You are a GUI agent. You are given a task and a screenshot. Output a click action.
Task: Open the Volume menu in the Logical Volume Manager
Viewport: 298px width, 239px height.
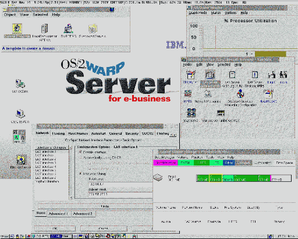point(182,157)
